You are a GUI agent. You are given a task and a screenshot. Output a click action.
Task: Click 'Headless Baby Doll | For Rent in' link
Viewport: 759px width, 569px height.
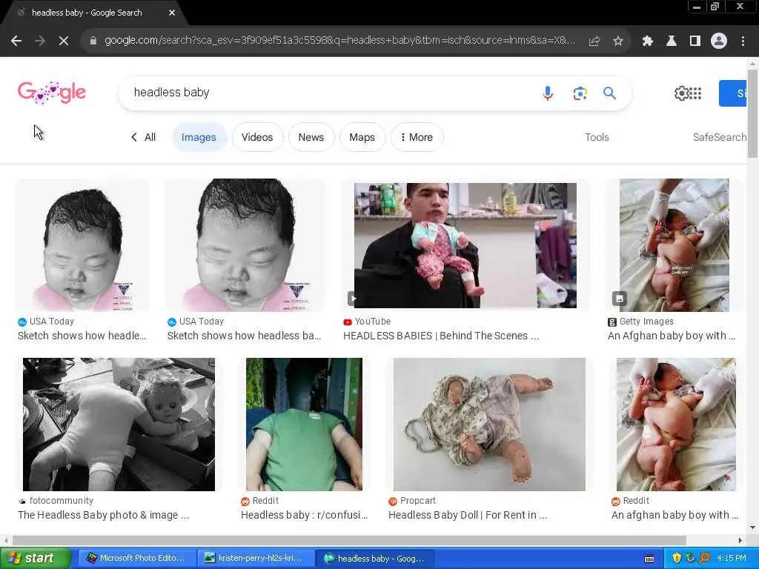[468, 516]
